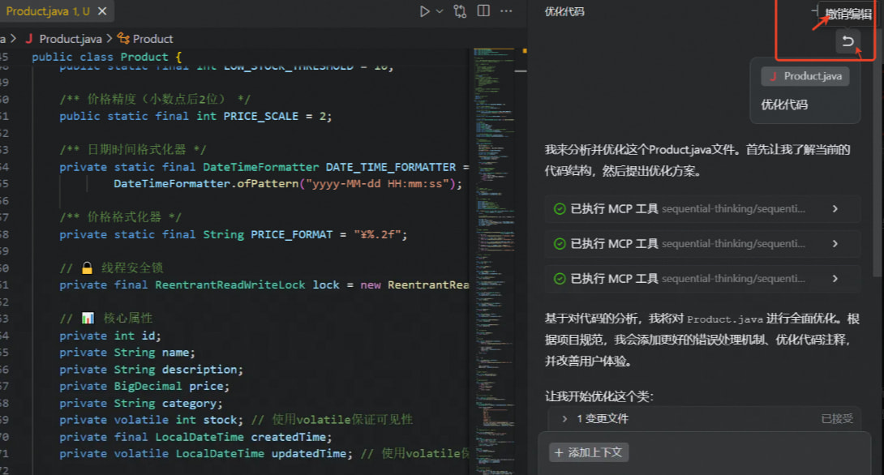Click the lock emoji comment 线程安全锁
This screenshot has height=475, width=884.
pyautogui.click(x=112, y=268)
